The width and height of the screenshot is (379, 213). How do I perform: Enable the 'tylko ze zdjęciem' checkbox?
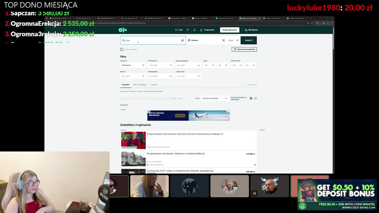click(x=122, y=49)
